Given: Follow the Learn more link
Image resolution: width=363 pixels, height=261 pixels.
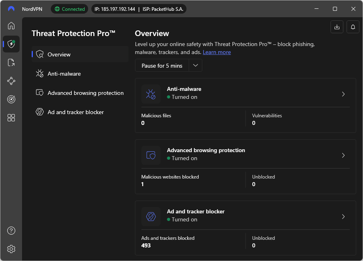Looking at the screenshot, I should pos(217,52).
